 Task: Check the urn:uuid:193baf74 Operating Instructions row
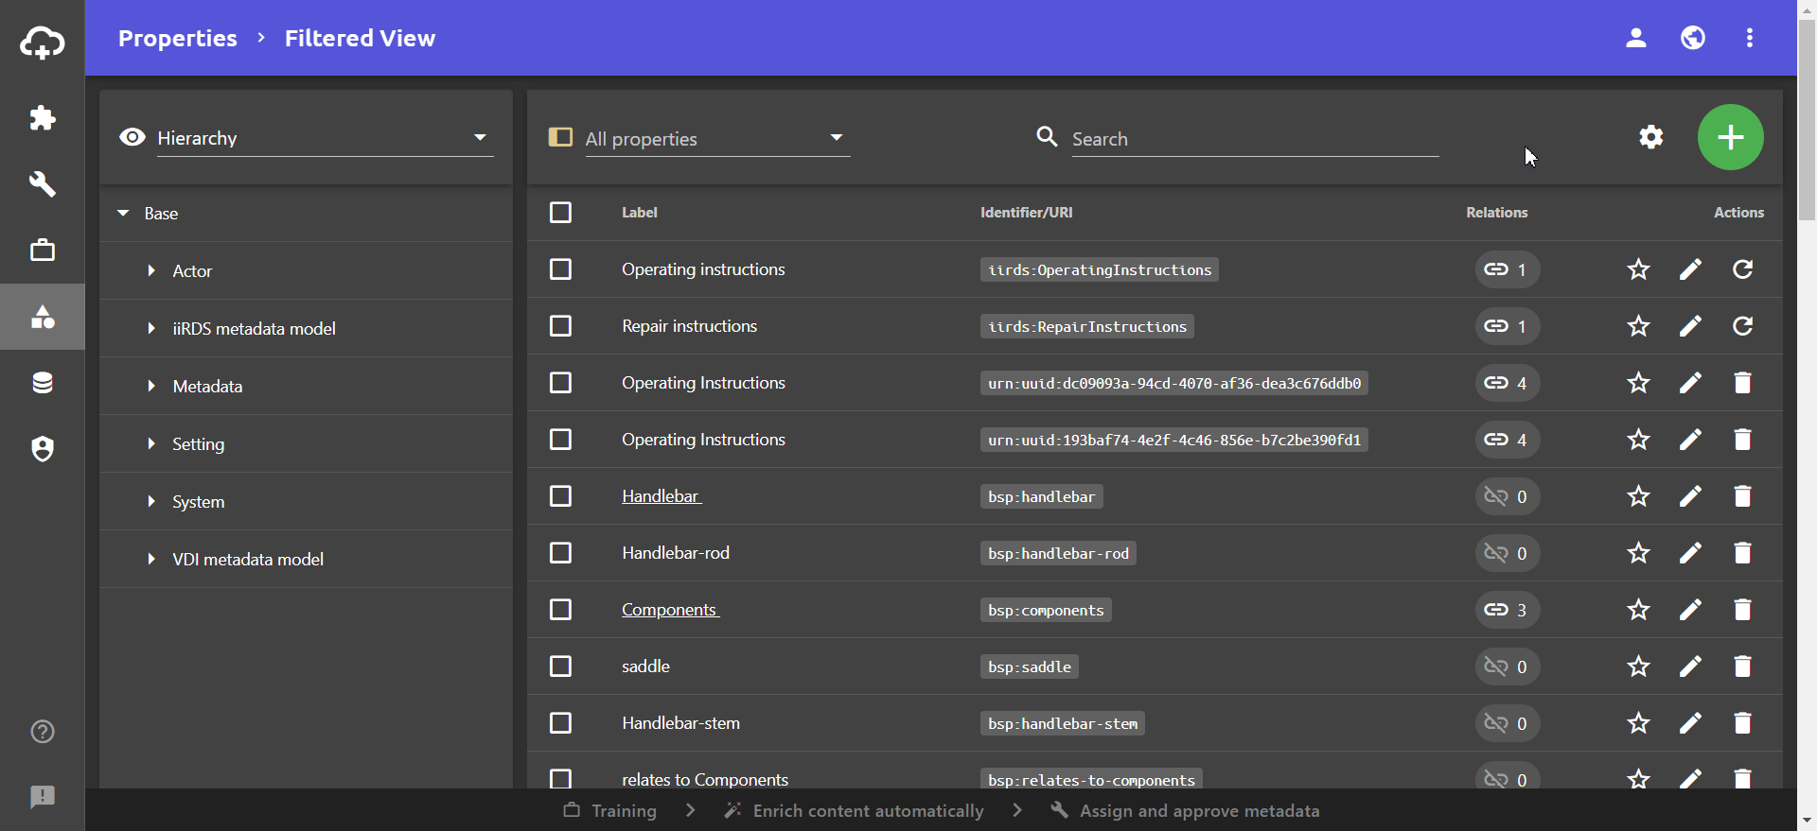coord(560,440)
